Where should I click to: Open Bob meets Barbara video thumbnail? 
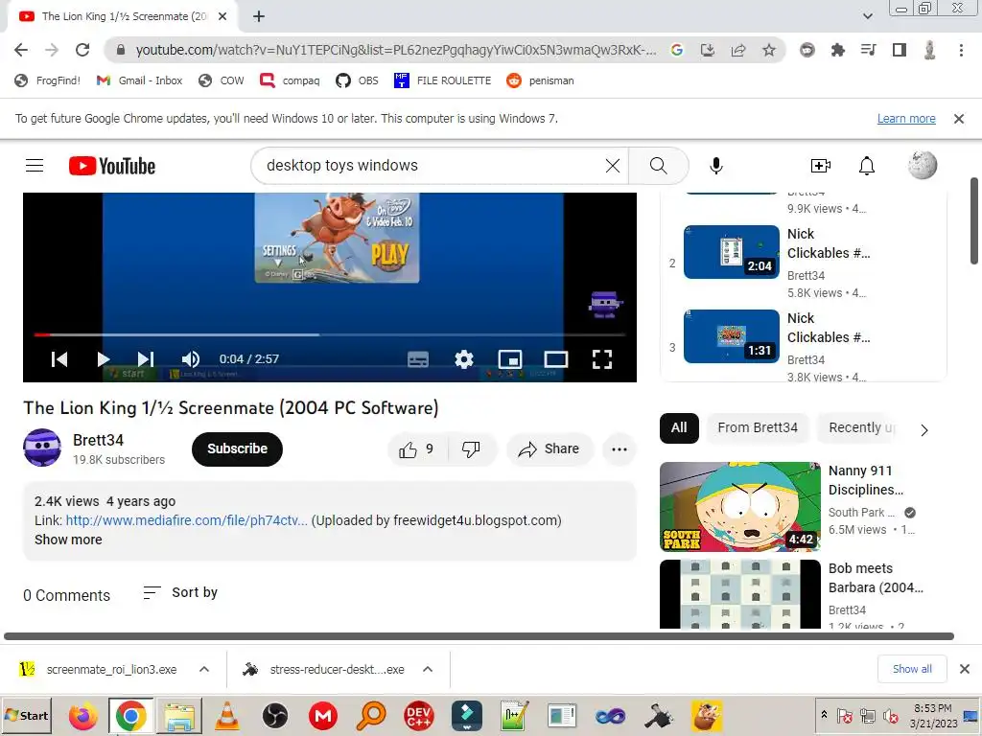[740, 594]
